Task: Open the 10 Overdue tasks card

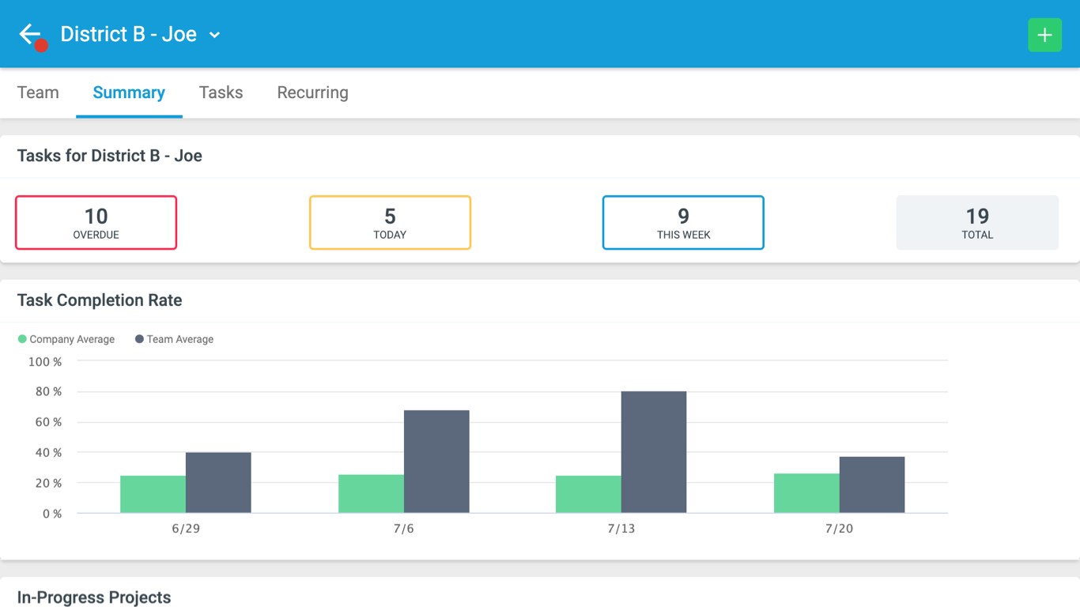Action: pos(96,223)
